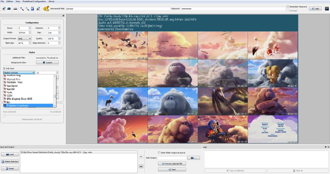The width and height of the screenshot is (330, 174).
Task: Move selected file down in list
Action: [141, 166]
